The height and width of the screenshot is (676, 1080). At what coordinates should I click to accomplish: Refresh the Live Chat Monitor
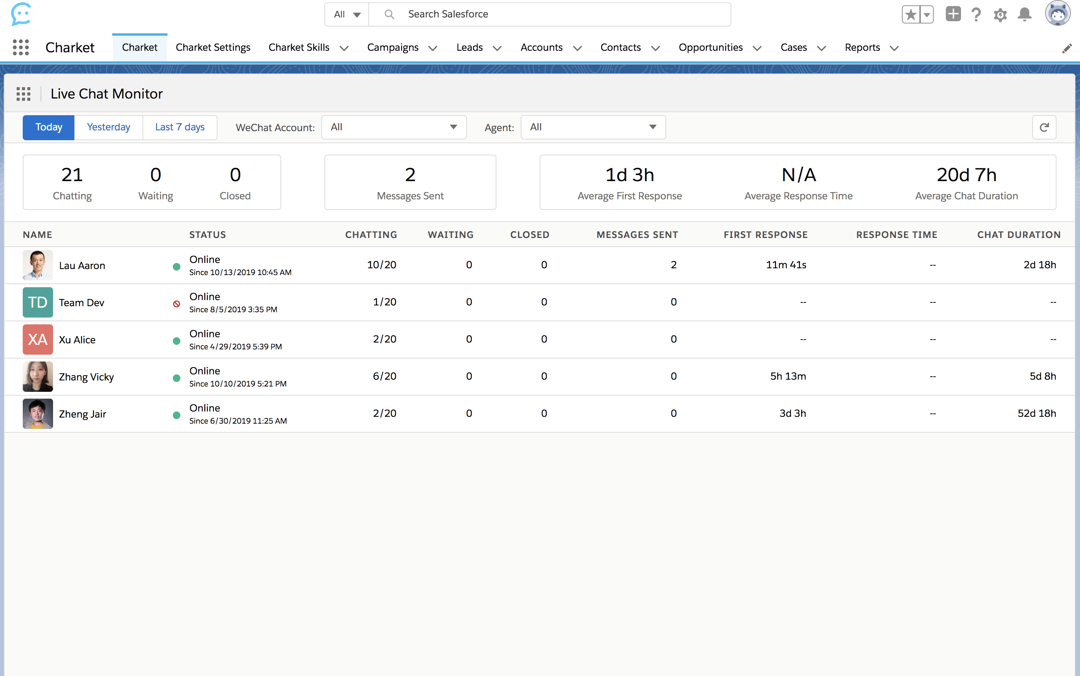point(1044,127)
